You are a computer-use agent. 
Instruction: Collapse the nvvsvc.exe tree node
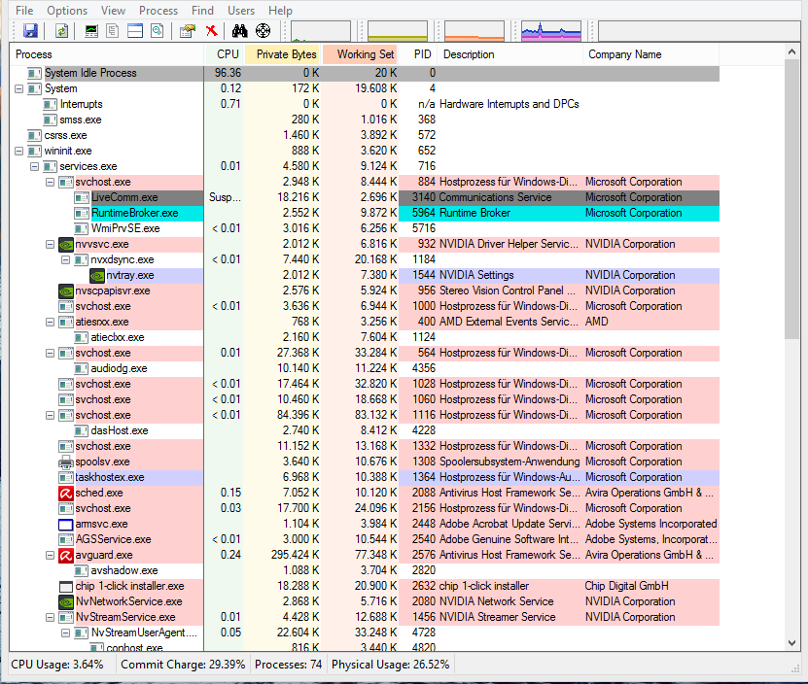point(50,244)
